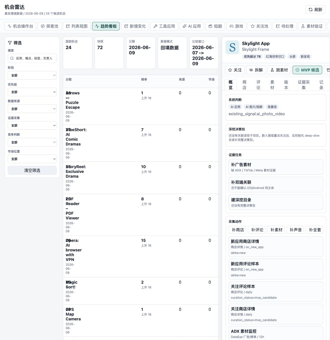
Task: Open the 版本 detail tab
Action: pos(286,85)
